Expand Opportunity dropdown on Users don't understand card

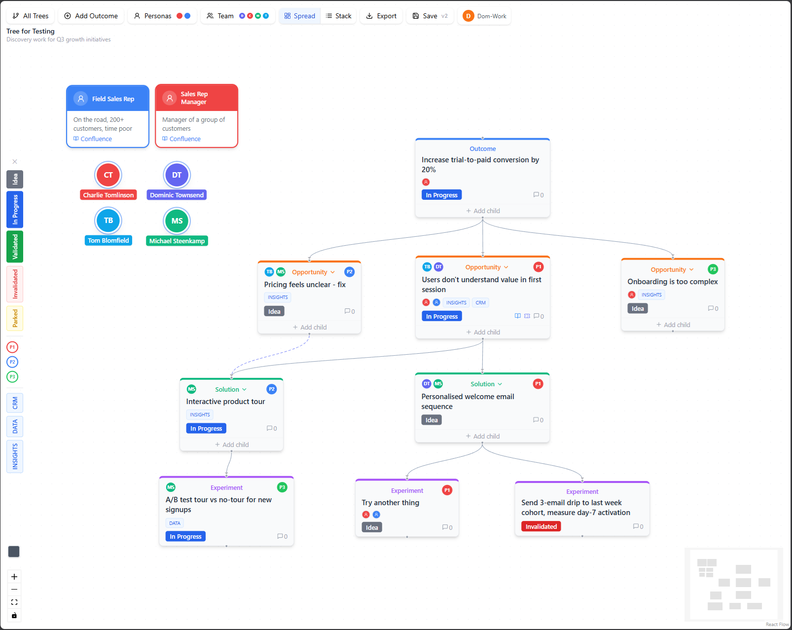tap(487, 267)
